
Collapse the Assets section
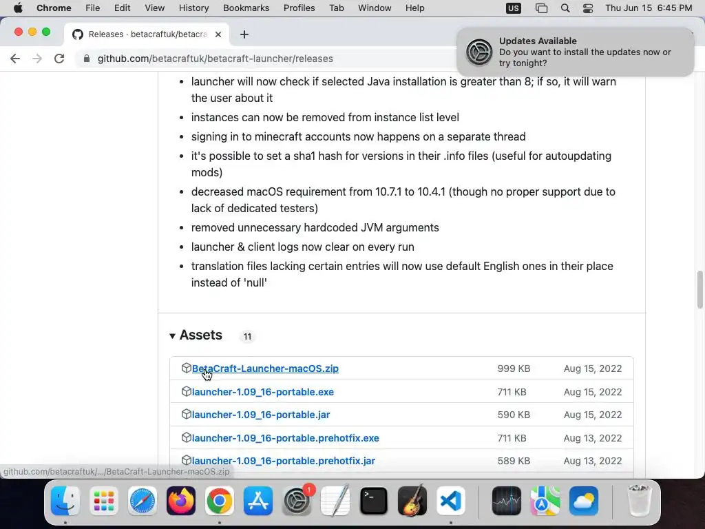(x=172, y=335)
